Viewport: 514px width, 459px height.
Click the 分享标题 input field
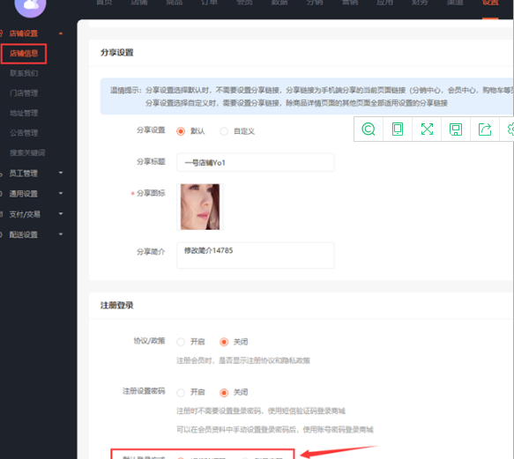pyautogui.click(x=256, y=162)
